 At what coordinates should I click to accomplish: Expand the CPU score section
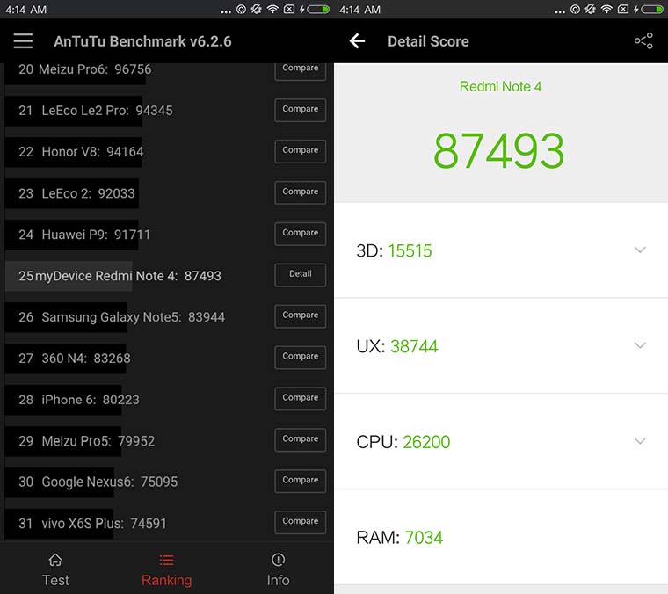coord(640,441)
